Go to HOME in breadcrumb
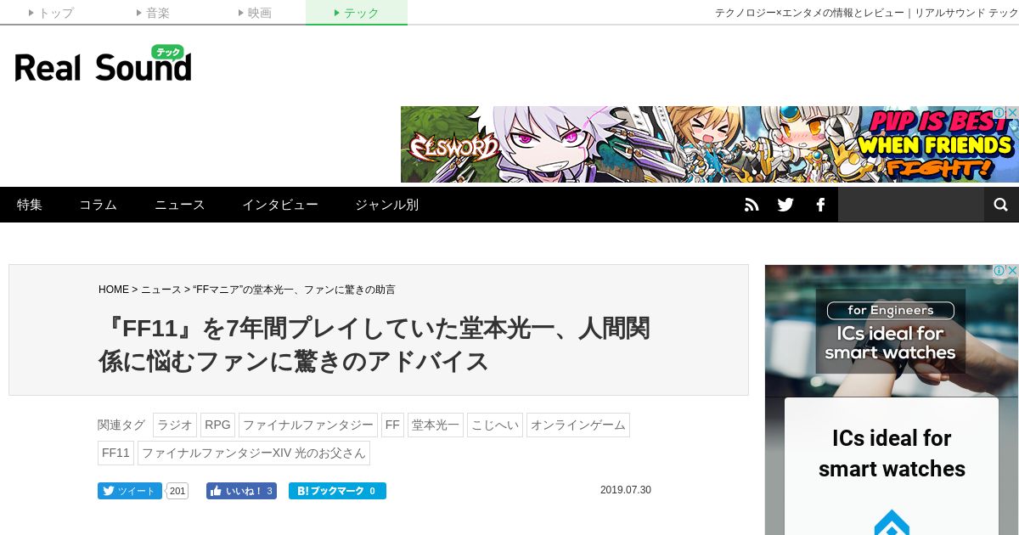The image size is (1019, 535). point(114,290)
